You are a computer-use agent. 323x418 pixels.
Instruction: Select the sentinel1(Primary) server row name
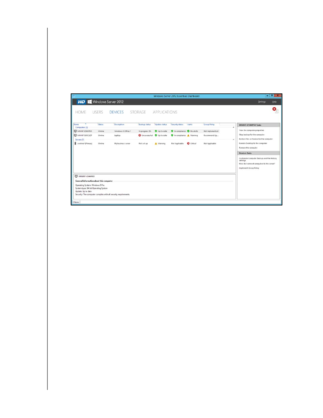(x=85, y=144)
